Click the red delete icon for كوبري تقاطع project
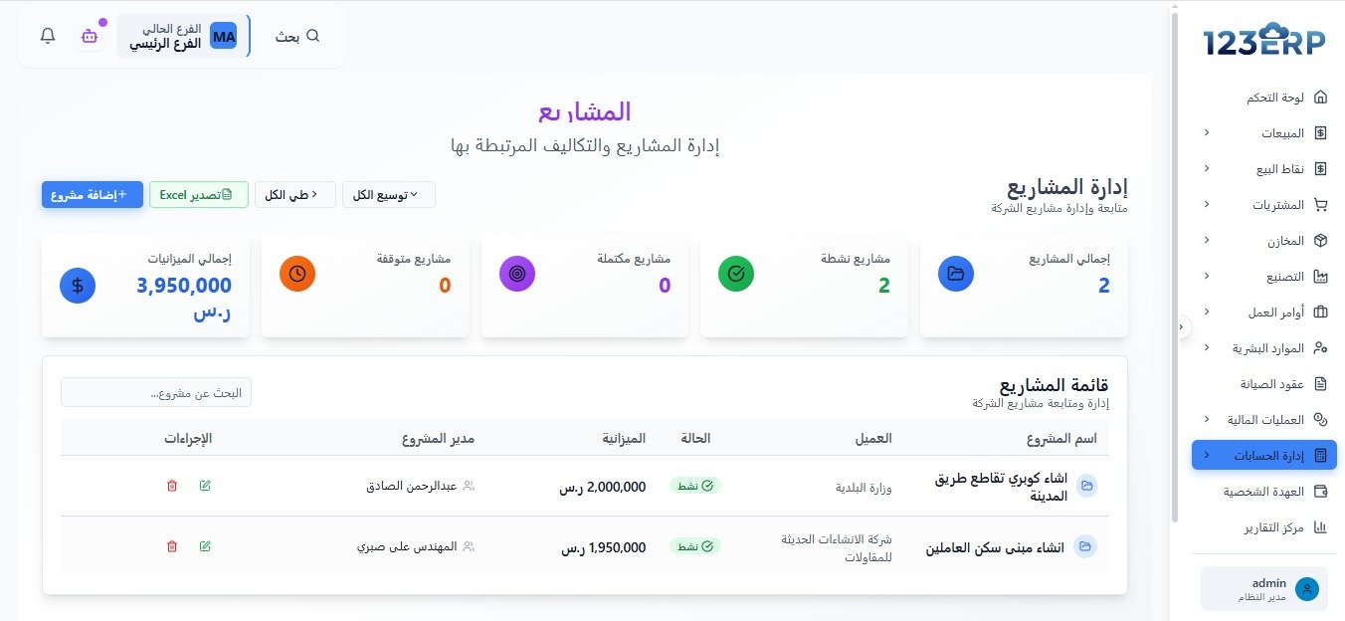The width and height of the screenshot is (1345, 621). point(171,486)
